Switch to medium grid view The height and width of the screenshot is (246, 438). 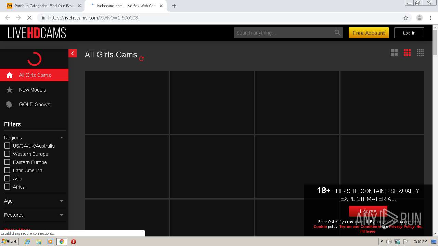407,53
